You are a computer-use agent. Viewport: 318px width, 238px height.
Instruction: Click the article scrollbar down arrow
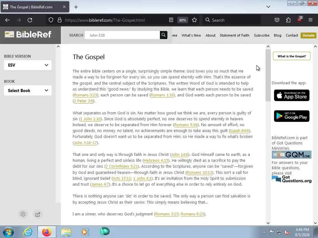(x=268, y=223)
